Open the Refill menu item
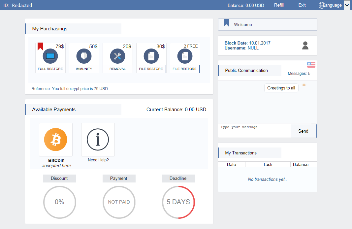Viewport: 352px width, 229px height. coord(279,5)
